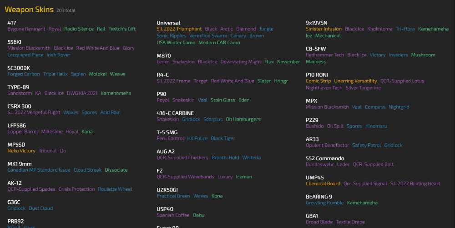Click the Silver Tangerine skin
The height and width of the screenshot is (228, 455).
tap(363, 88)
